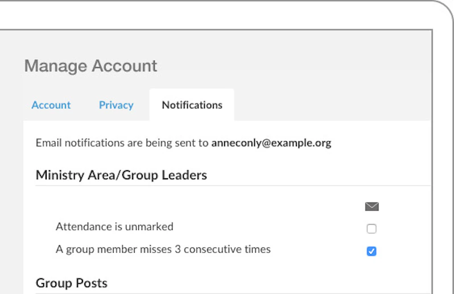Click the "Attendance is unmarked" label
The height and width of the screenshot is (294, 454).
[114, 226]
